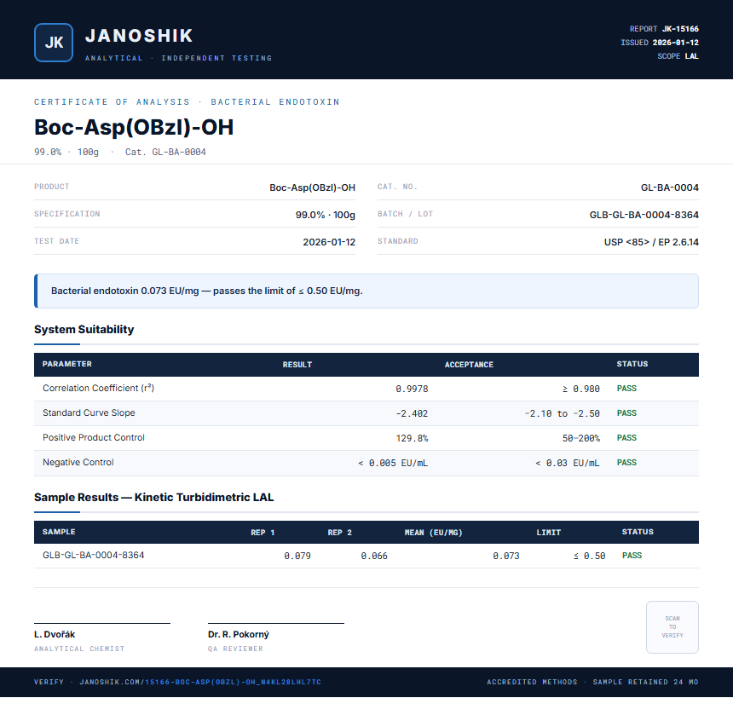The width and height of the screenshot is (733, 721).
Task: Click PASS status in Negative Control row
Action: tap(626, 463)
